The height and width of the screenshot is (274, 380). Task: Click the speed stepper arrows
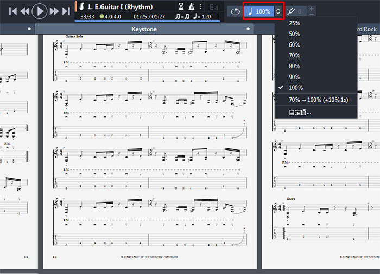point(278,11)
